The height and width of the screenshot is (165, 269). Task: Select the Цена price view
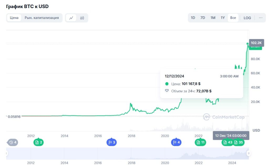click(x=14, y=18)
